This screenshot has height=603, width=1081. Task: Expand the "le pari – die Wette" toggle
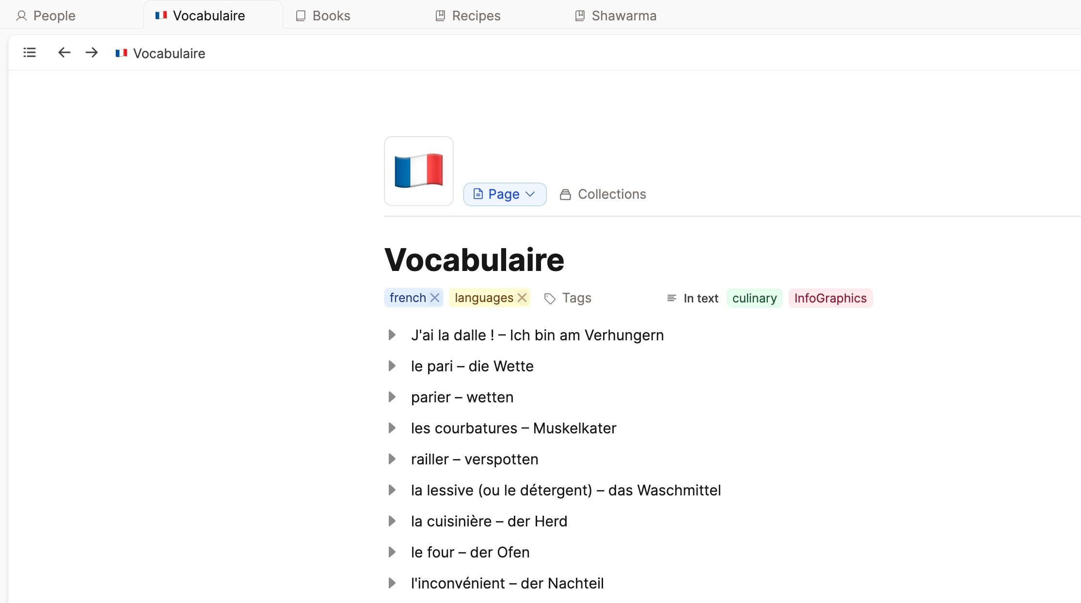392,366
